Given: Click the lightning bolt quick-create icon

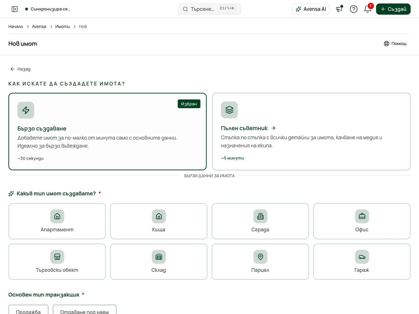Looking at the screenshot, I should [26, 110].
